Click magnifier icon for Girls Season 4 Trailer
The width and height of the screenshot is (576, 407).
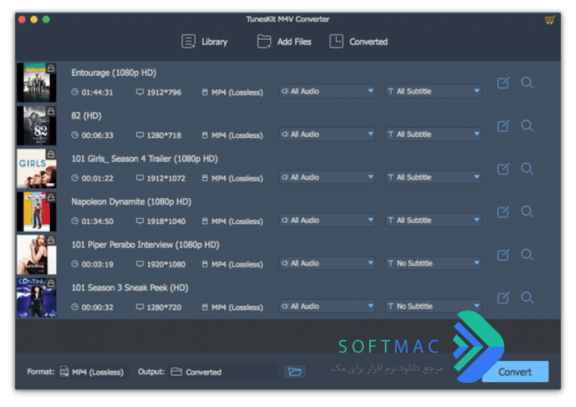pos(527,169)
